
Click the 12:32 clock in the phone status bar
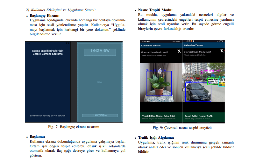pyautogui.click(x=187, y=41)
